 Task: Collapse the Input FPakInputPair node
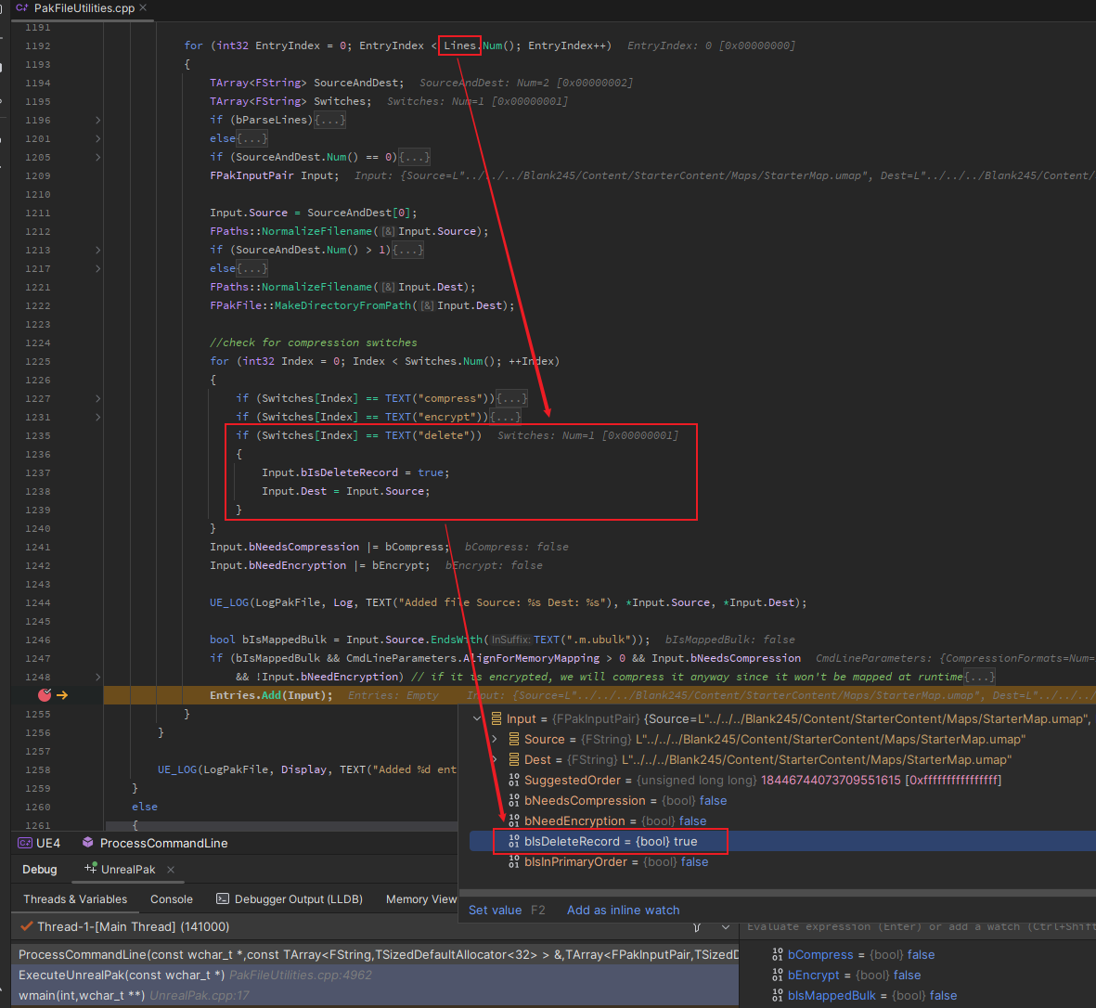477,719
